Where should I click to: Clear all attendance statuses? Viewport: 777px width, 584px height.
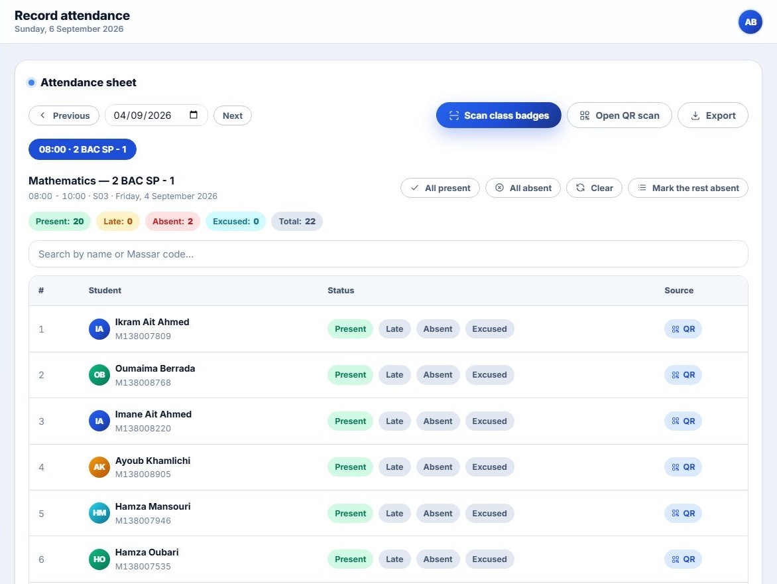coord(594,188)
